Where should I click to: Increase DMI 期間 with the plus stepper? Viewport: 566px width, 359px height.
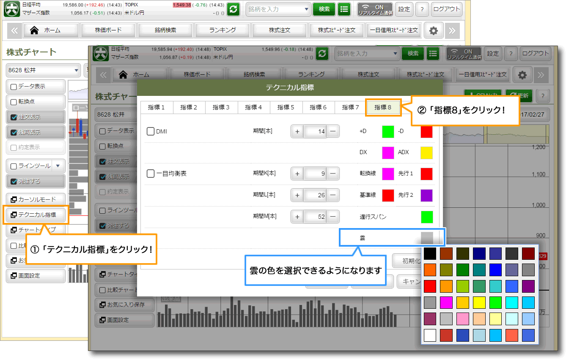(x=297, y=131)
